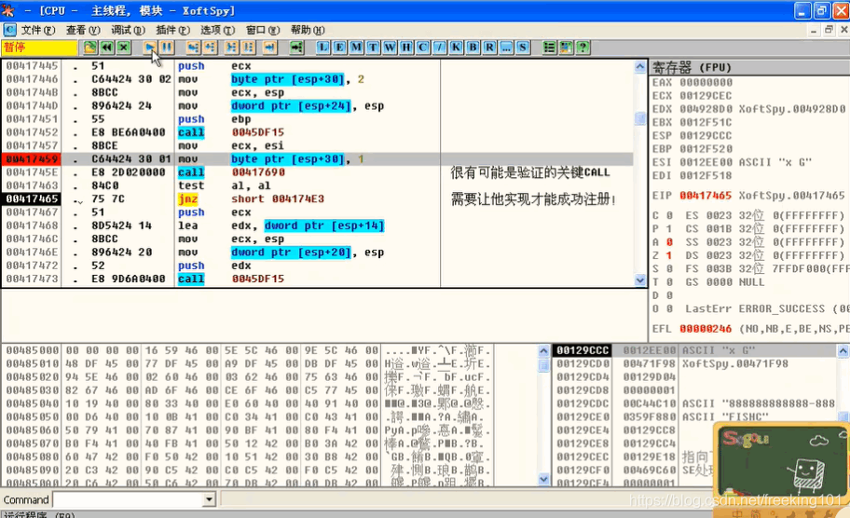The image size is (850, 518).
Task: Show Patches window (slash button)
Action: coord(440,48)
